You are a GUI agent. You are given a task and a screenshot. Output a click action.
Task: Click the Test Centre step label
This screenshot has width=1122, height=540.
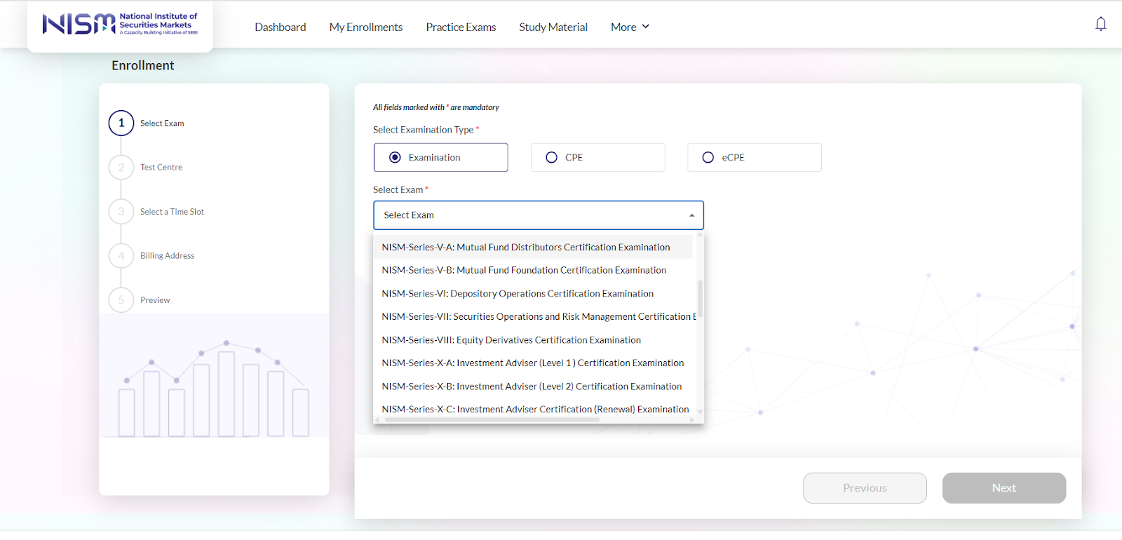[x=161, y=168]
